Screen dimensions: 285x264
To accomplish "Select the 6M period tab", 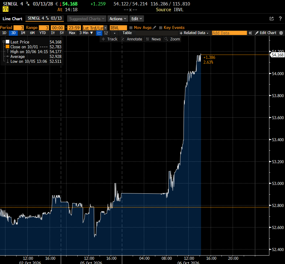I will point(32,33).
